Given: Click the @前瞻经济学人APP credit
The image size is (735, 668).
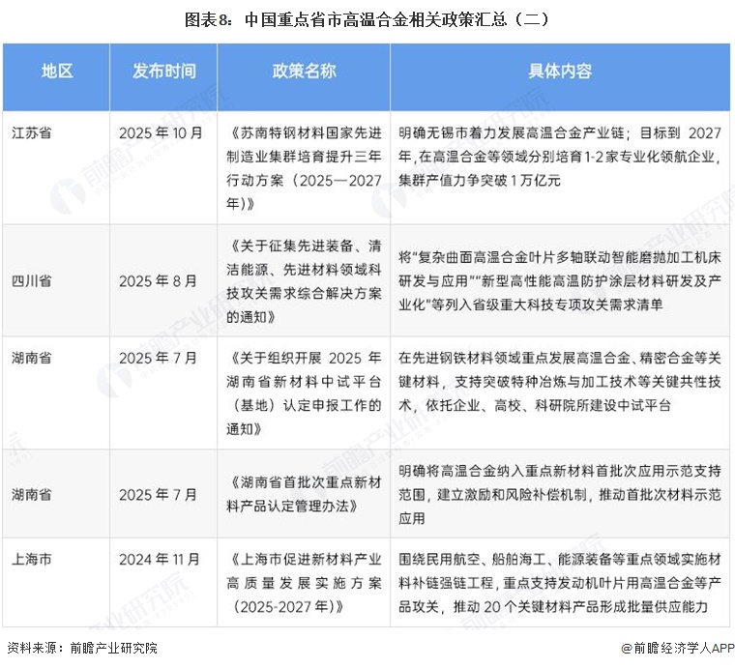Looking at the screenshot, I should [x=677, y=648].
